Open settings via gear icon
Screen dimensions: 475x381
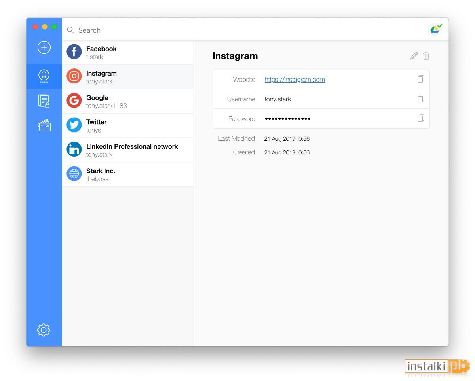pos(44,330)
